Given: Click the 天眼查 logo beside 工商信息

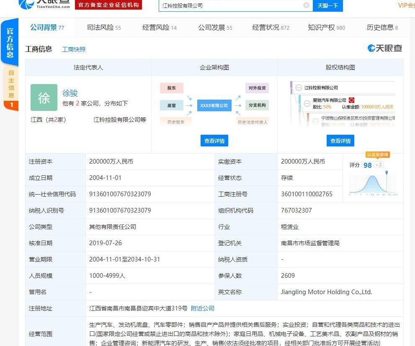Looking at the screenshot, I should point(385,48).
